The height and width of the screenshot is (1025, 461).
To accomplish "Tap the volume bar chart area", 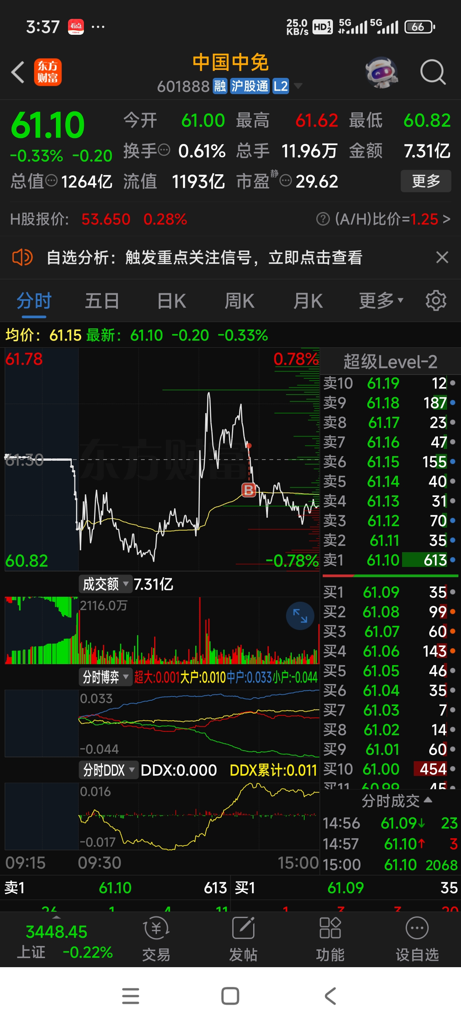I will (162, 630).
